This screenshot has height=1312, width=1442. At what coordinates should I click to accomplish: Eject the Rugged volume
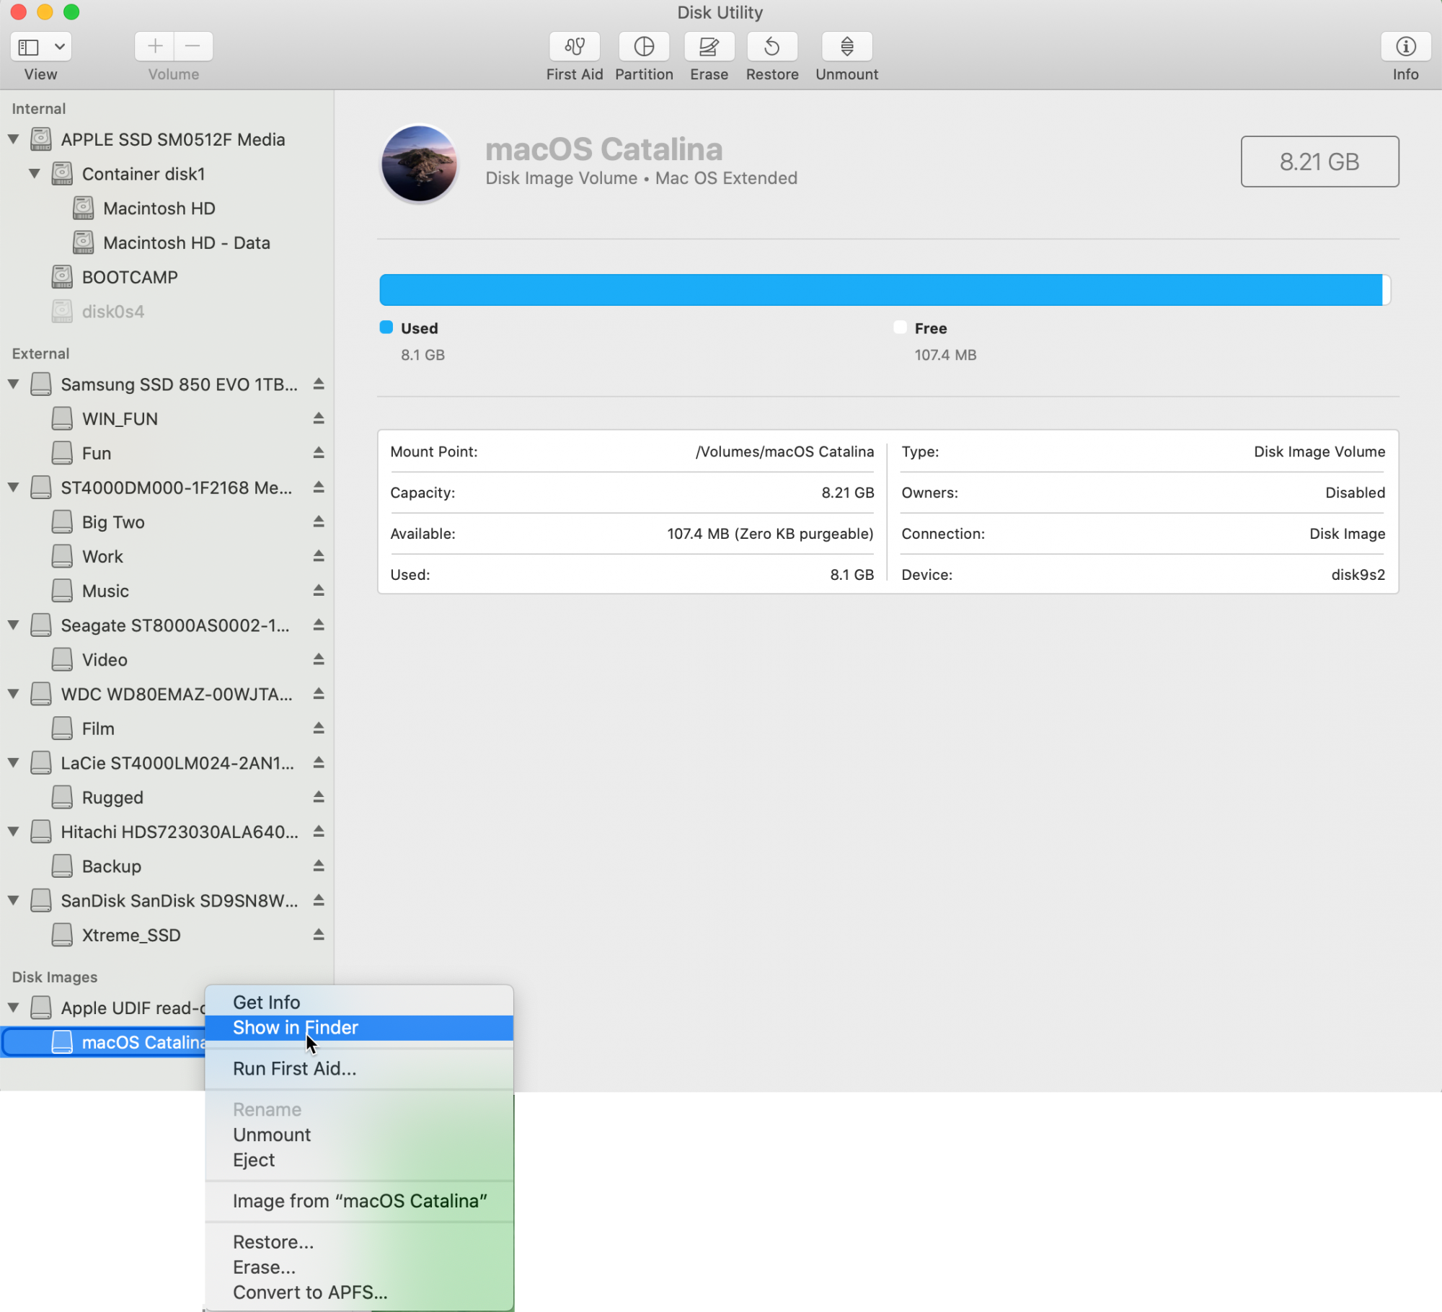tap(318, 797)
